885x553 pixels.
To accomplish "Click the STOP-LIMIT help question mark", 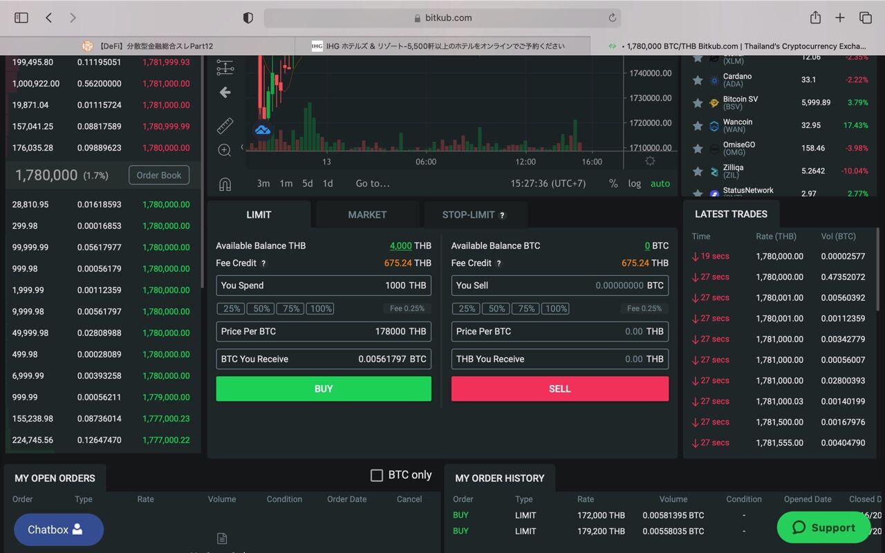I will tap(503, 215).
